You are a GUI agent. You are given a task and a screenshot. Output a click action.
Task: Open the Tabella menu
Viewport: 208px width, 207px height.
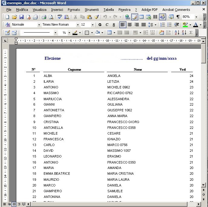[109, 10]
